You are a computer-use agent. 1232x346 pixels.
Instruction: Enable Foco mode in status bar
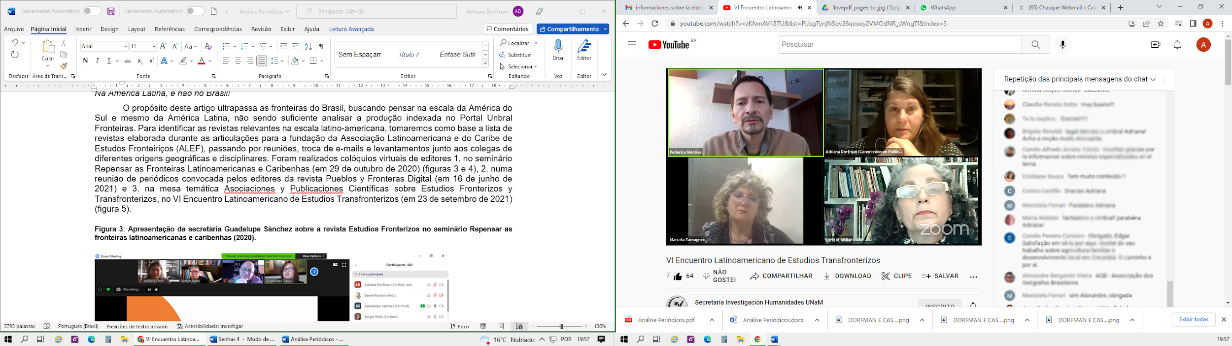click(x=459, y=326)
